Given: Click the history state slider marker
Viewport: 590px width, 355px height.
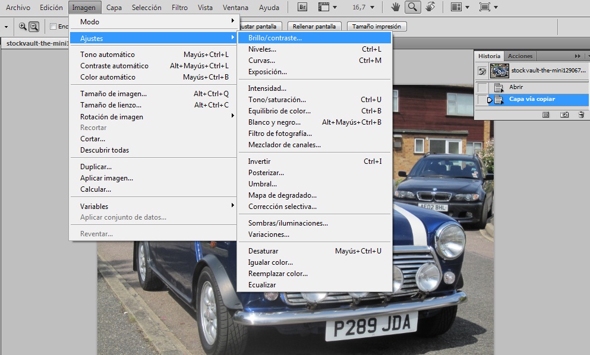Looking at the screenshot, I should pyautogui.click(x=490, y=100).
